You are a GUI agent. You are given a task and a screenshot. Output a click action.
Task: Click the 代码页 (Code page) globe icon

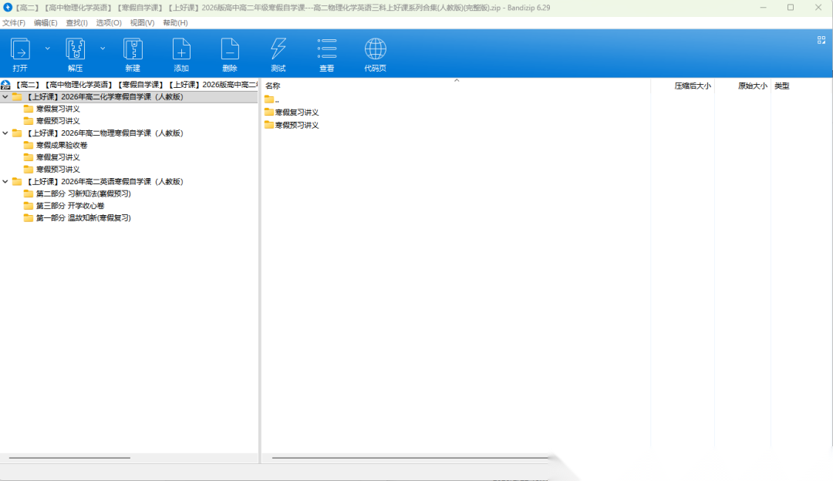coord(376,49)
